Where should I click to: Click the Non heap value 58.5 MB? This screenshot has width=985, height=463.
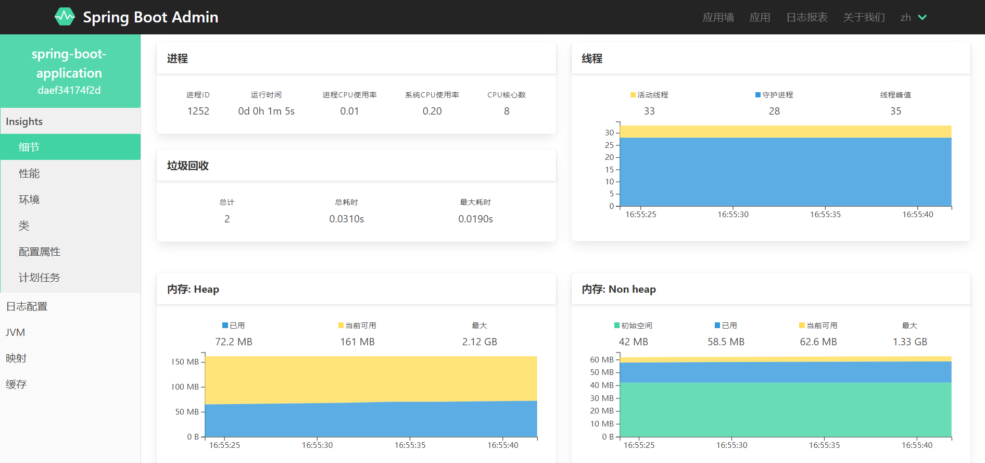pos(726,342)
